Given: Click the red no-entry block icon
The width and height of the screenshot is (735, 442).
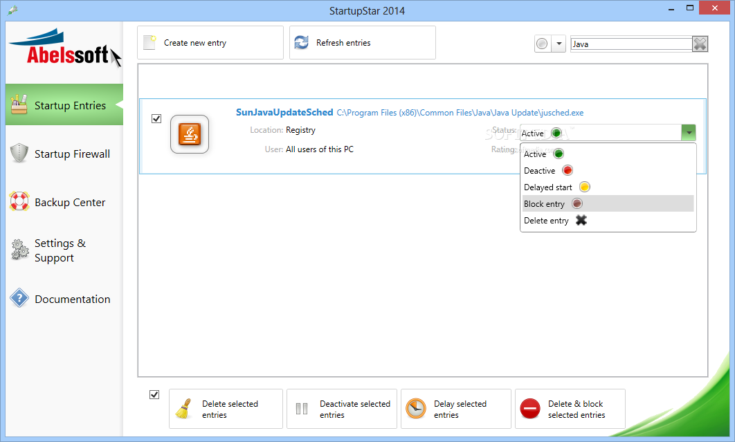Looking at the screenshot, I should pyautogui.click(x=530, y=409).
